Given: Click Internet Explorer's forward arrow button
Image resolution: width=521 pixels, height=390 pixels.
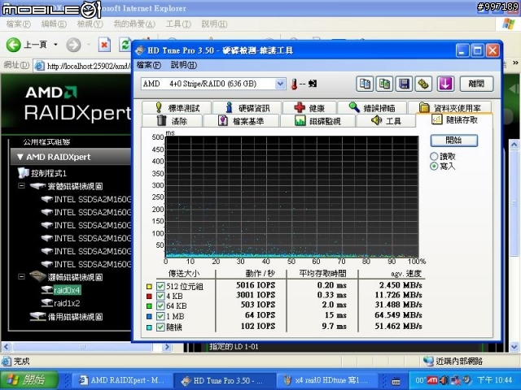Looking at the screenshot, I should (73, 45).
